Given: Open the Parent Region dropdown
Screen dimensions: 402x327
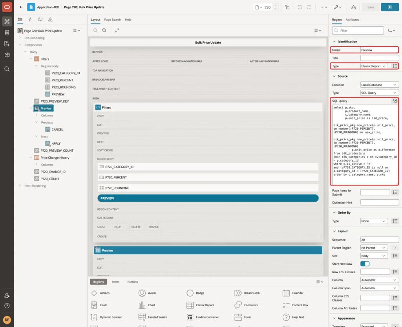Looking at the screenshot, I should 374,248.
